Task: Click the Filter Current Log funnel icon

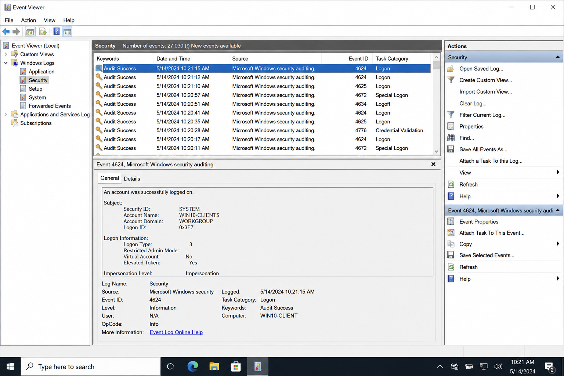Action: pos(451,115)
